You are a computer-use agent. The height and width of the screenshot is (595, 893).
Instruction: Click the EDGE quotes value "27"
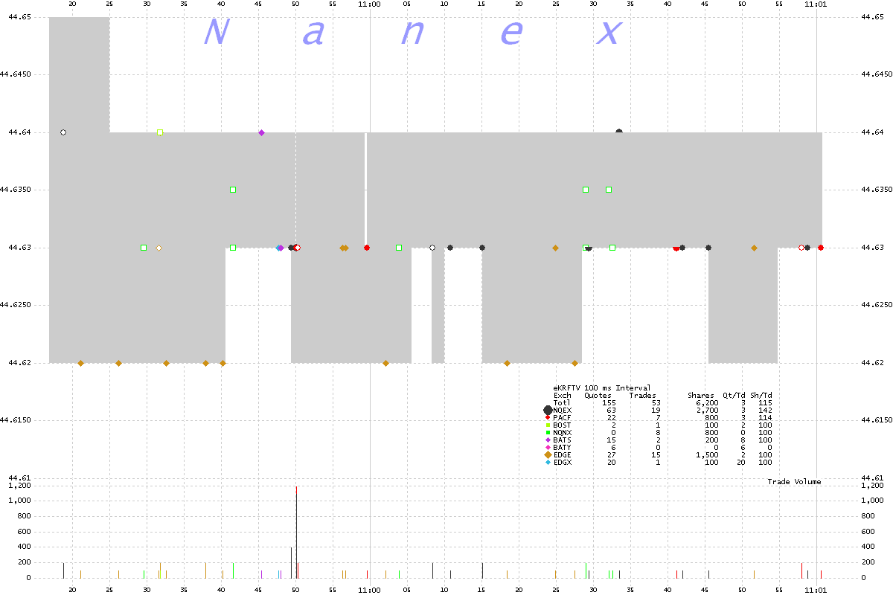click(611, 455)
